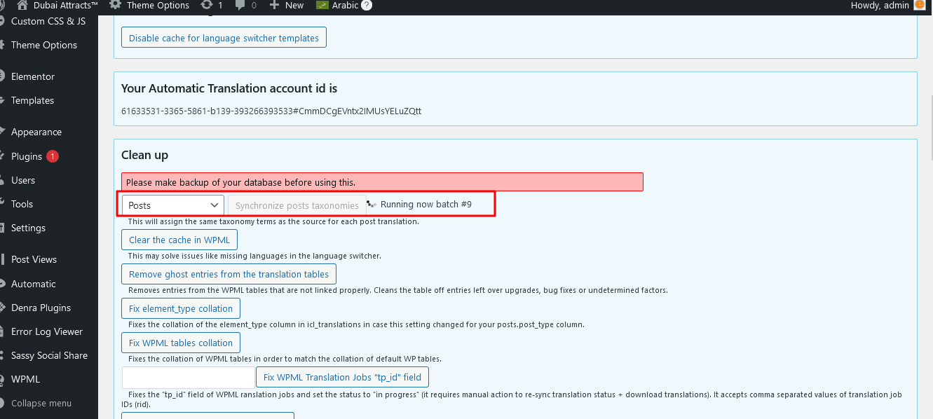Open the updates icon in admin bar
The image size is (933, 419).
coord(207,6)
